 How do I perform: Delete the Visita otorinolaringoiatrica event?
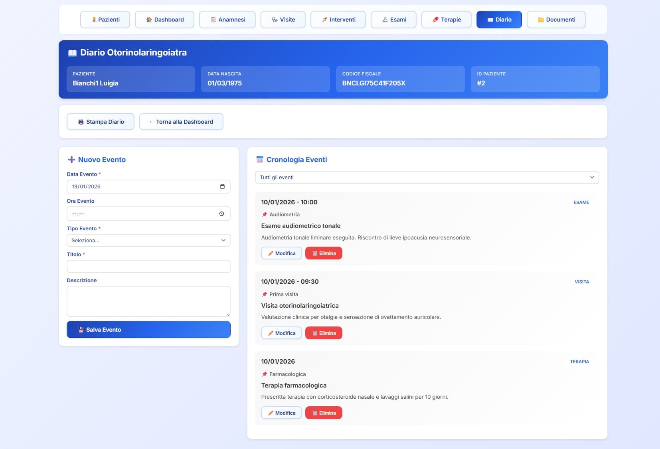(x=324, y=333)
